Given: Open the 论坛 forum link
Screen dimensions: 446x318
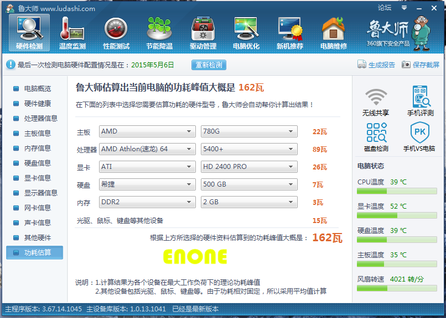Looking at the screenshot, I should pyautogui.click(x=384, y=8).
